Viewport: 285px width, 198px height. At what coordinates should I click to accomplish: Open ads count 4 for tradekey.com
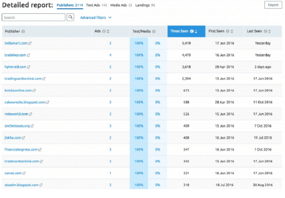(110, 55)
